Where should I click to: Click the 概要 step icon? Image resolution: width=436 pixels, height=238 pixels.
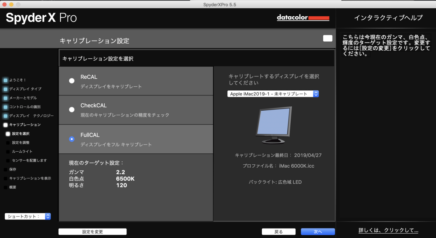(x=5, y=187)
